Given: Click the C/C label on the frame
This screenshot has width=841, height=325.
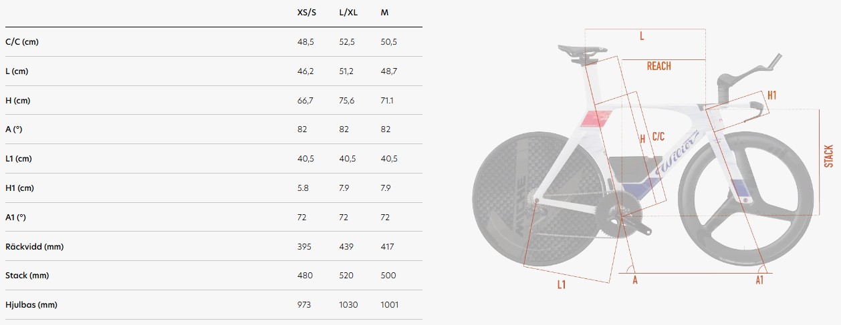Looking at the screenshot, I should click(x=658, y=136).
